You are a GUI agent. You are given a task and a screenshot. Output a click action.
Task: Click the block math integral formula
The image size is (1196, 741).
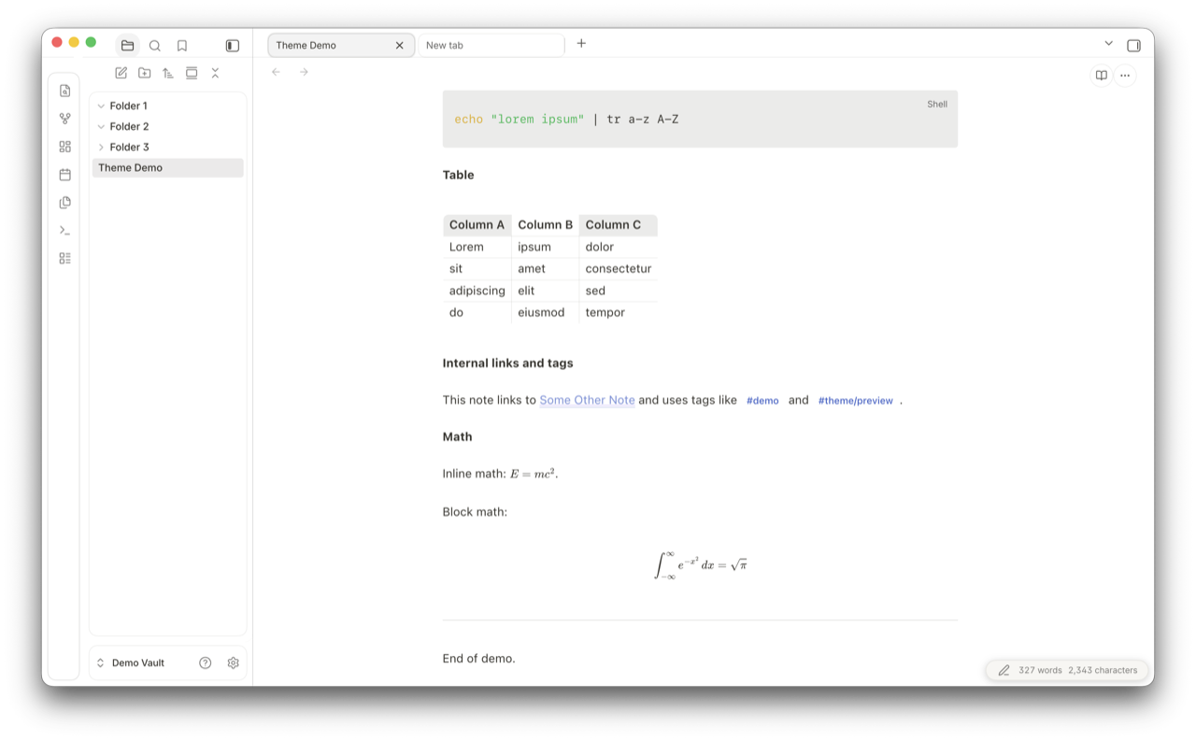(x=700, y=564)
